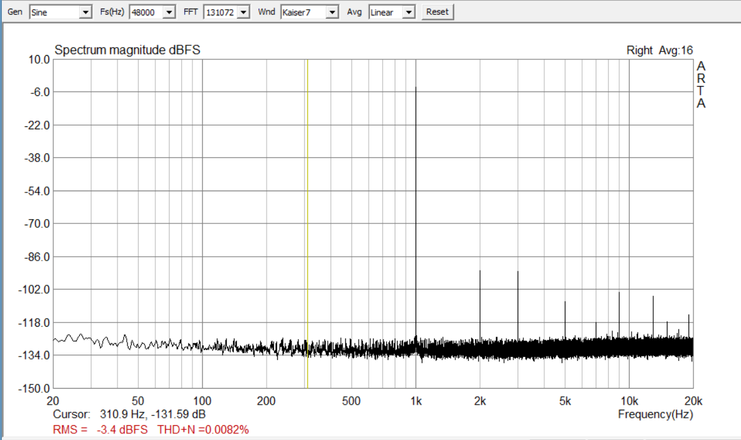Image resolution: width=741 pixels, height=440 pixels.
Task: Click the '-86.0' y-axis value
Action: pyautogui.click(x=37, y=257)
